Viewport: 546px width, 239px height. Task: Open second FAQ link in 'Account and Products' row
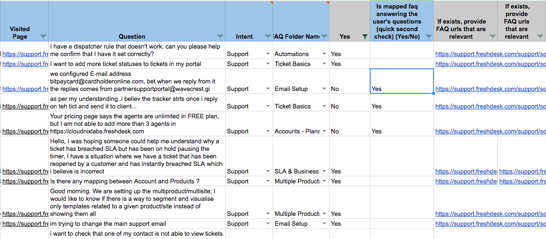[x=522, y=181]
